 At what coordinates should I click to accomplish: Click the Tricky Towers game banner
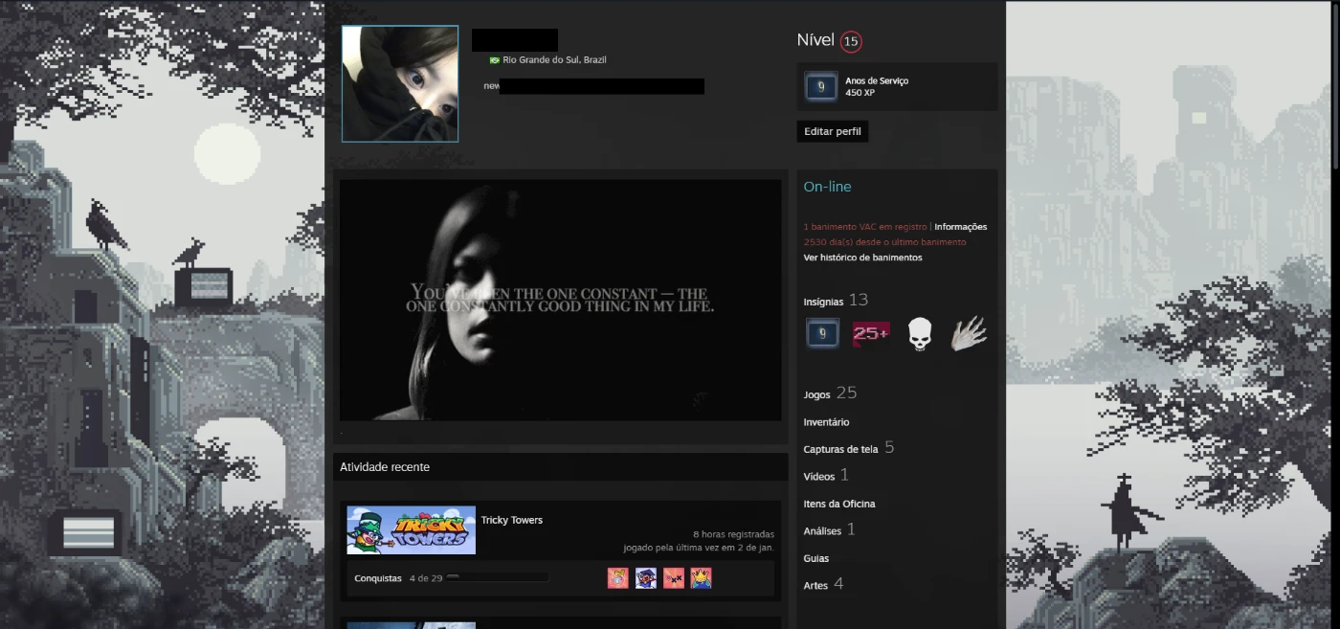(x=411, y=530)
